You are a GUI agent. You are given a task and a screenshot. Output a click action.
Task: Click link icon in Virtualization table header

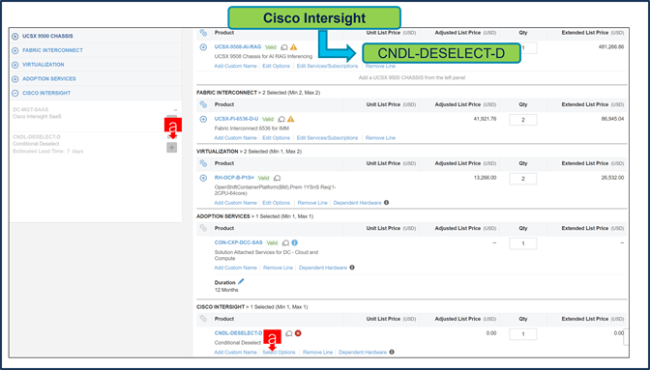tap(203, 163)
